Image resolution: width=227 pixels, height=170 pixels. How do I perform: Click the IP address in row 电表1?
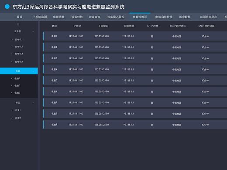(x=76, y=36)
